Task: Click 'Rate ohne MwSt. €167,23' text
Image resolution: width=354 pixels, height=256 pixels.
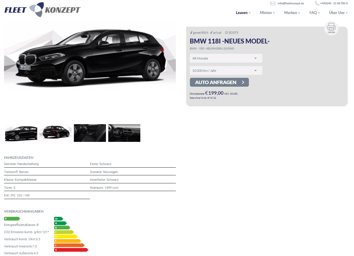Action: pyautogui.click(x=203, y=98)
